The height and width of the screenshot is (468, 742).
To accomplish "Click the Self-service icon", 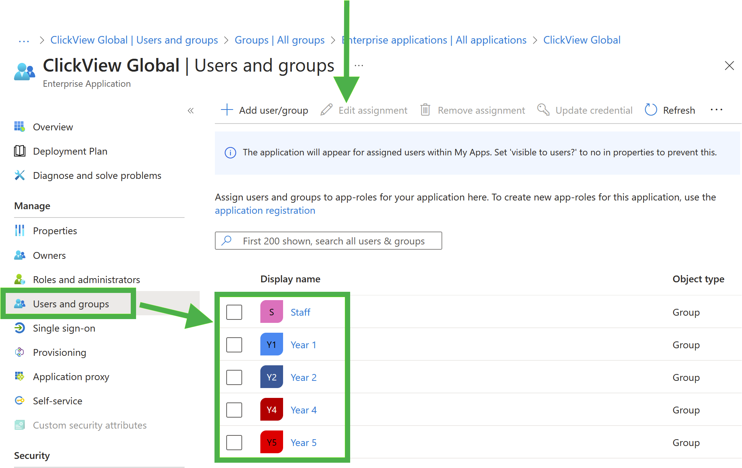I will click(20, 401).
